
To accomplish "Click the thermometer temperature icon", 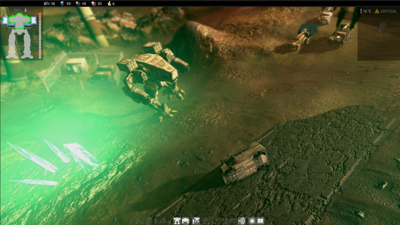I will (362, 11).
